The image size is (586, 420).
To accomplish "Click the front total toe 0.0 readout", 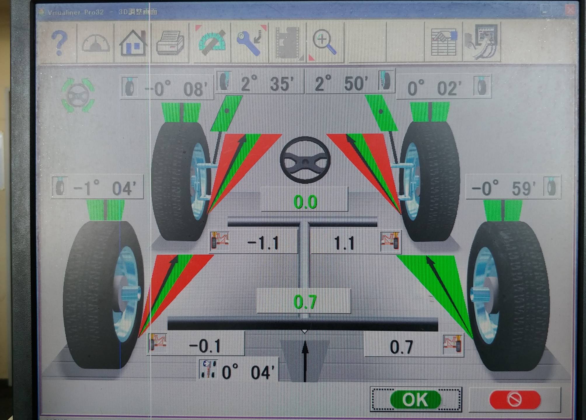I will 304,201.
